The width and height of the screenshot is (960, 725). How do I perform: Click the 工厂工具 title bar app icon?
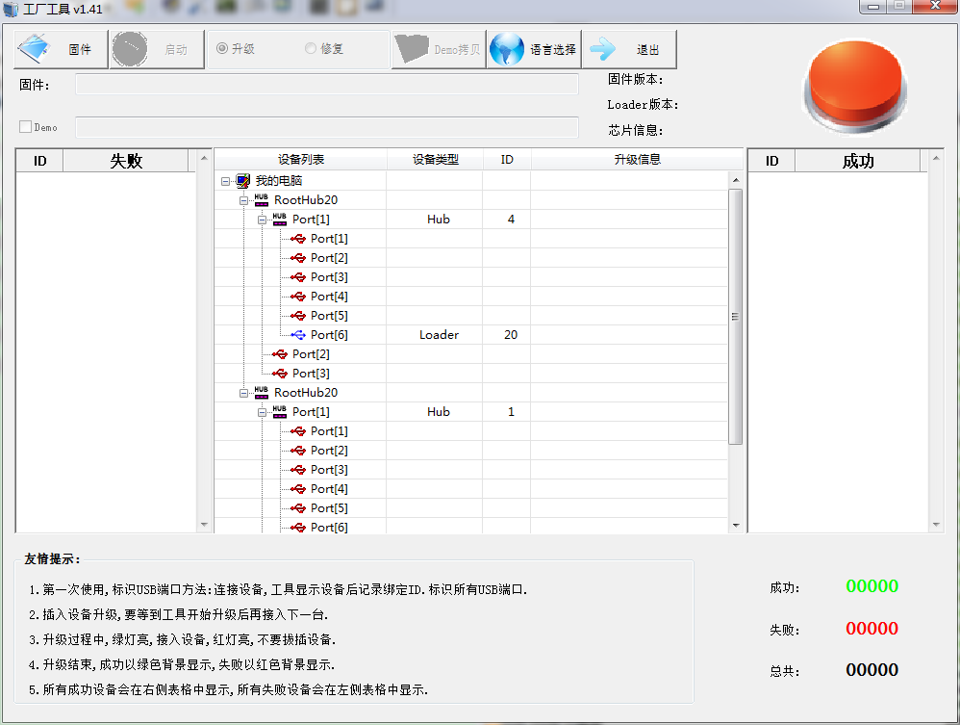coord(11,10)
